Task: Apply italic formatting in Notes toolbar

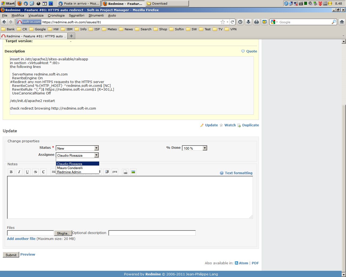Action: tap(19, 172)
